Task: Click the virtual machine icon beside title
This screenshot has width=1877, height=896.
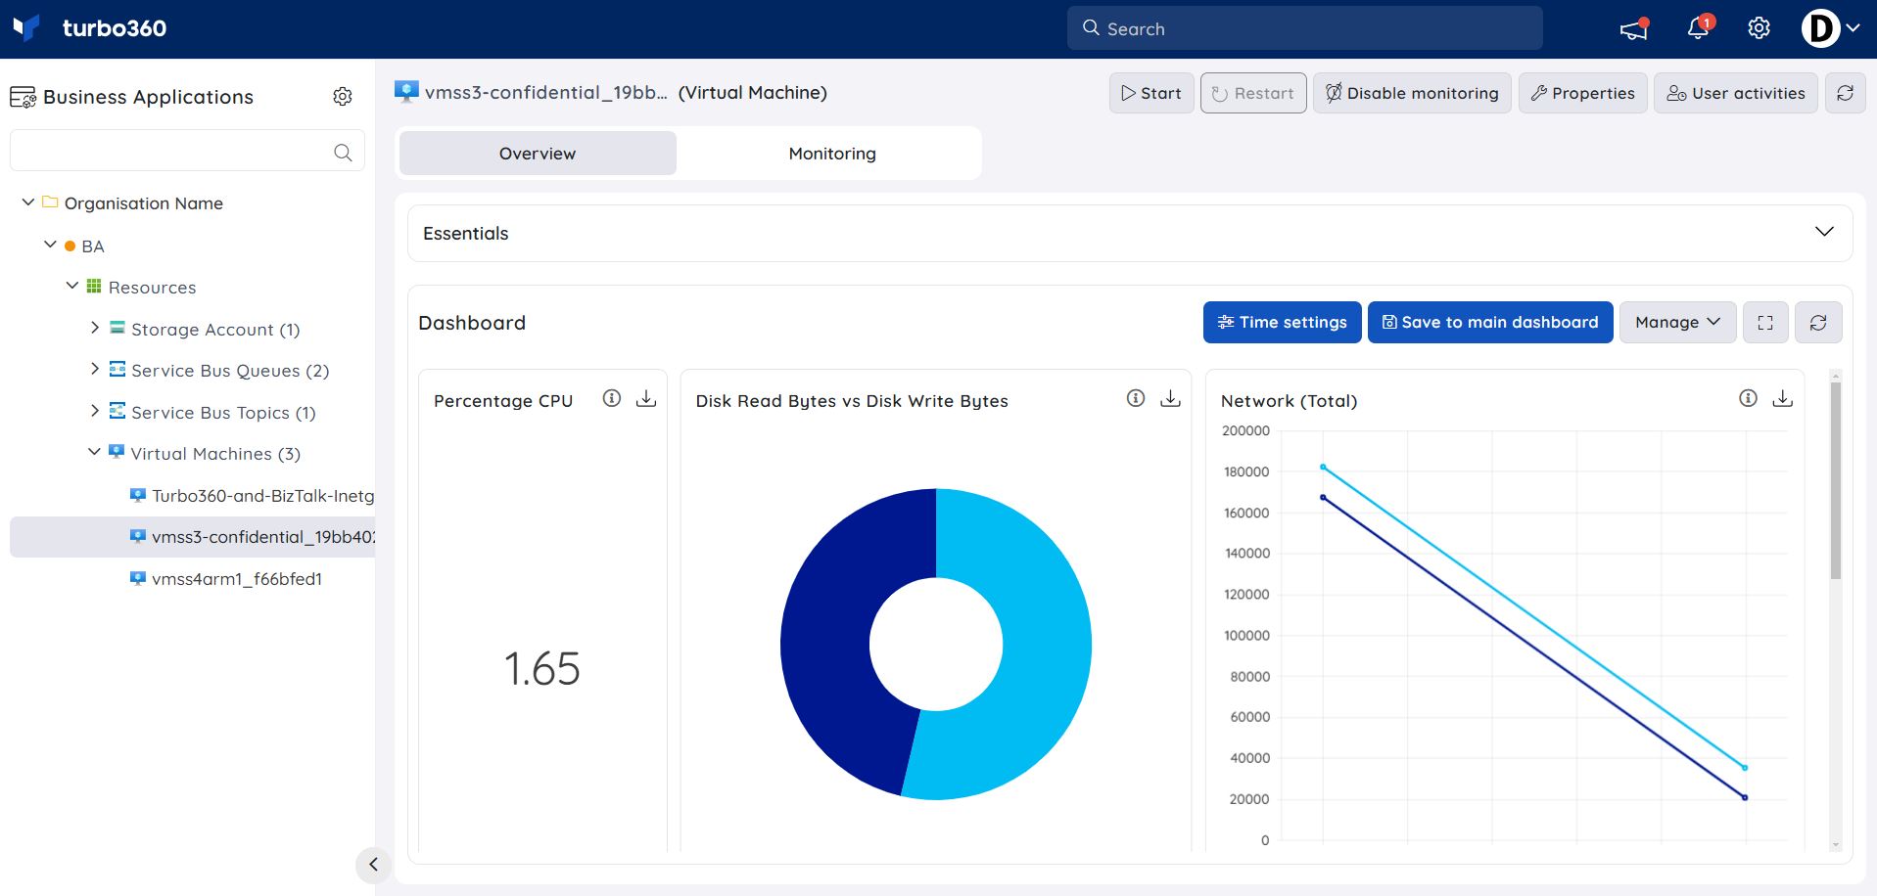Action: tap(406, 92)
